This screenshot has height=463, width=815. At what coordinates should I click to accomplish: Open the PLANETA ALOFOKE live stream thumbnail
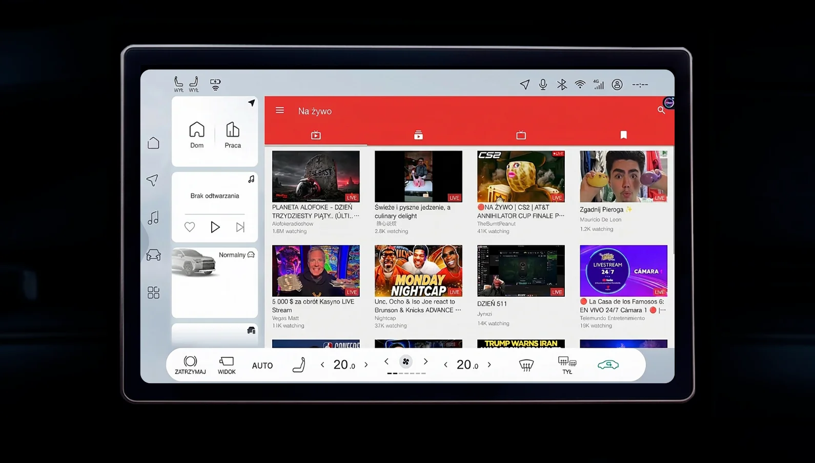[x=316, y=177]
